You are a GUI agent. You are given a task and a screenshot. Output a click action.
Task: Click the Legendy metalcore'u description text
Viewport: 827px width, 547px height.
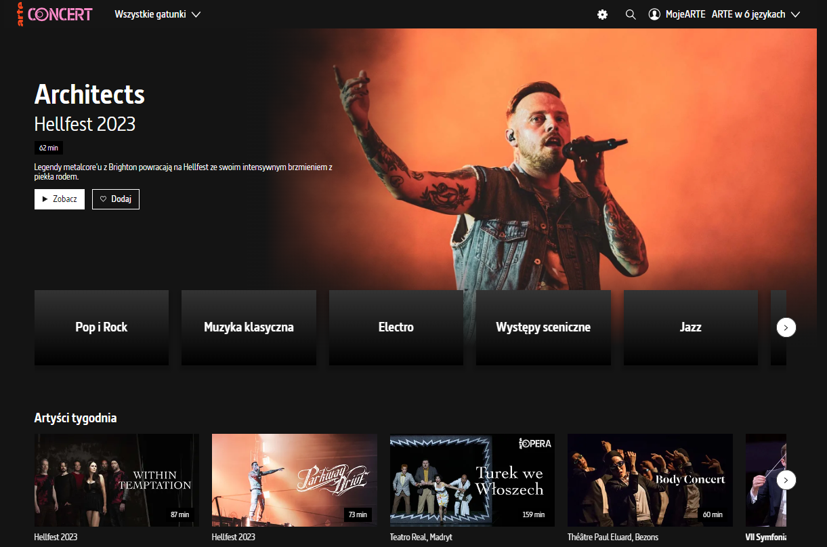pos(183,171)
